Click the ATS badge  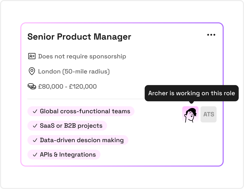point(208,114)
